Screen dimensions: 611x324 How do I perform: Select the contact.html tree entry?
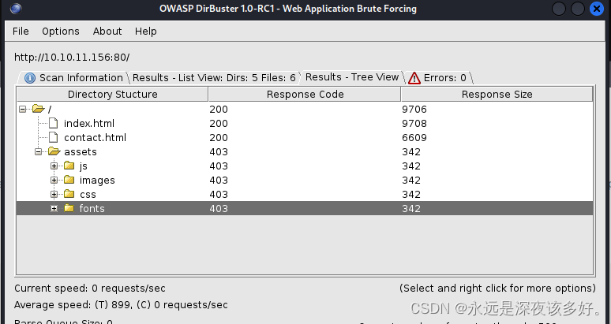pyautogui.click(x=95, y=138)
